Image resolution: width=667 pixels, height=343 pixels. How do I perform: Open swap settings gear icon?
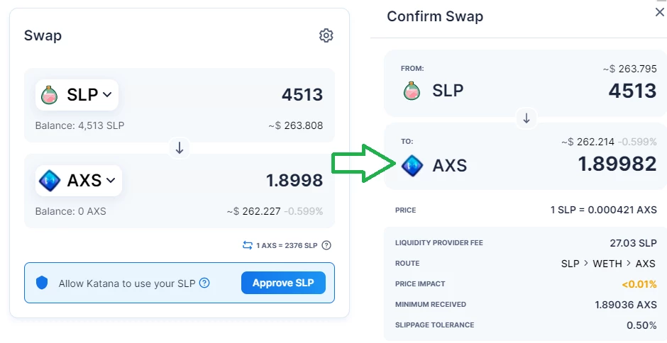[x=326, y=35]
